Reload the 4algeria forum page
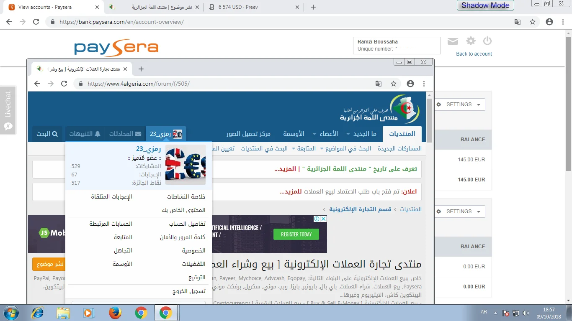This screenshot has width=572, height=321. point(64,84)
